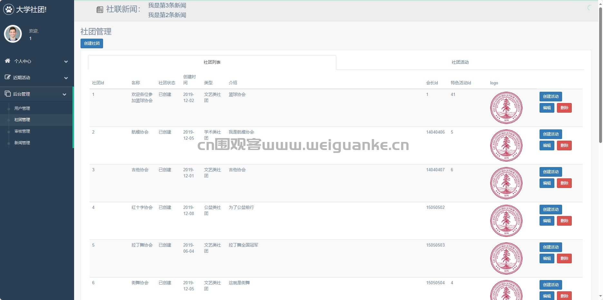Click the loading spinner icon at top right
Viewport: 603px width, 300px height.
(x=590, y=8)
